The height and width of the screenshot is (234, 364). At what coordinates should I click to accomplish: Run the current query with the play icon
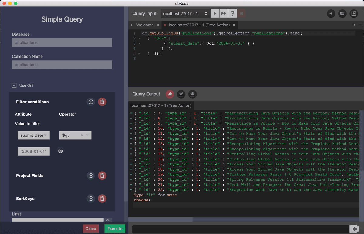[215, 14]
